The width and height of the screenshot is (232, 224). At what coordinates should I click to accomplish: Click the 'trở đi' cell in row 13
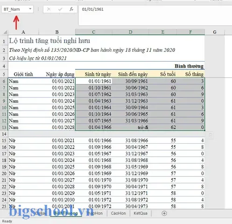(x=130, y=127)
